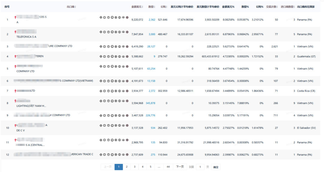324x172 pixels.
Task: Sort by the 出口商 column header
Action: [71, 7]
